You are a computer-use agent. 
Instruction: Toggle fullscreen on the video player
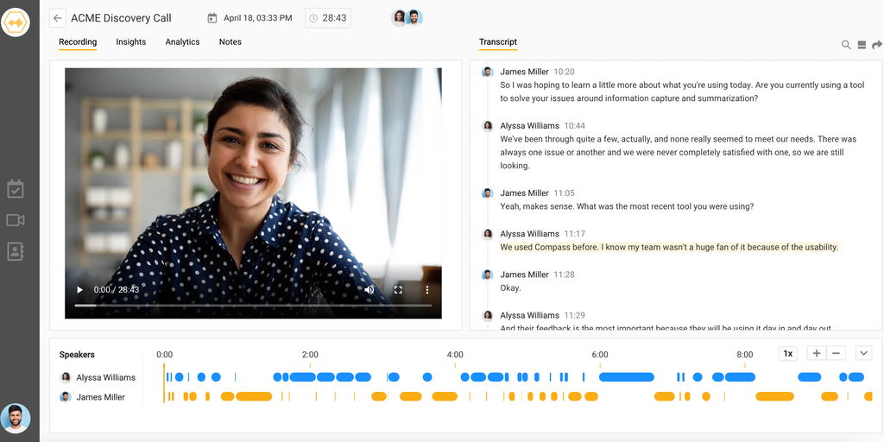pos(398,290)
